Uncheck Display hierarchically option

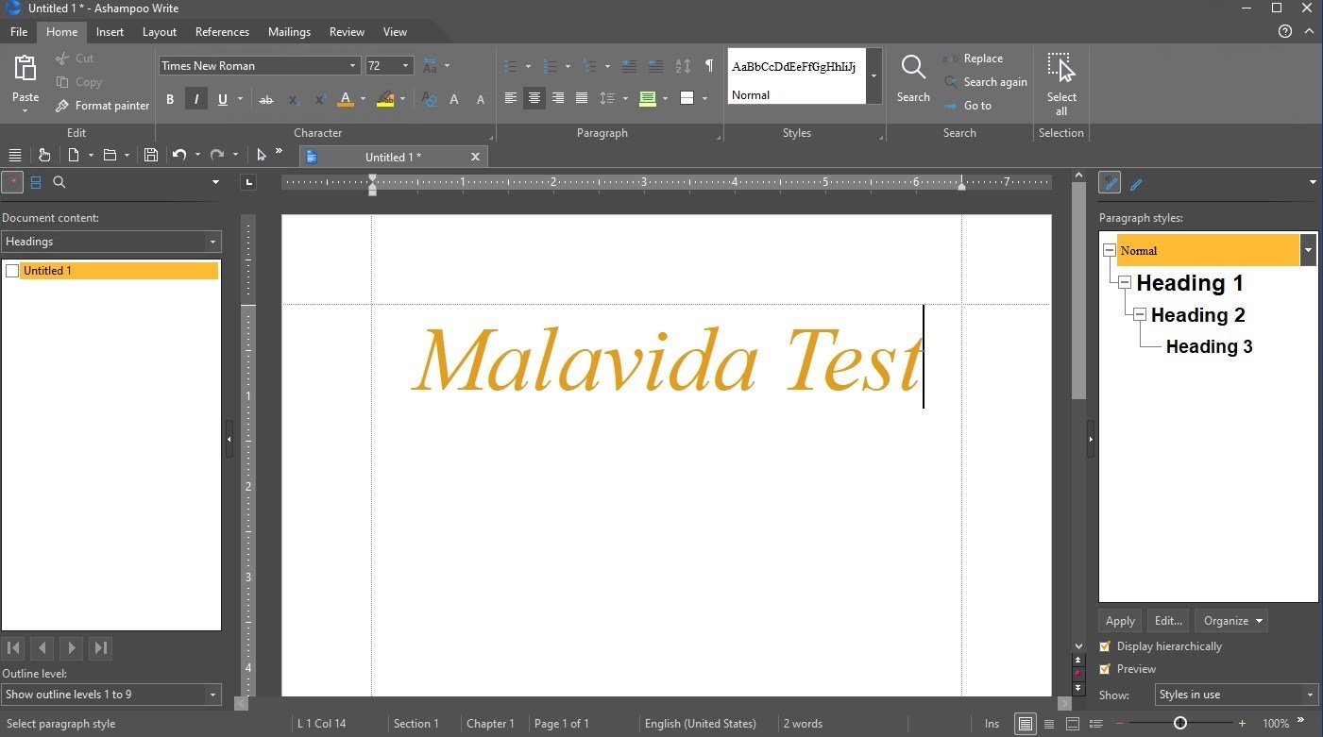tap(1105, 646)
